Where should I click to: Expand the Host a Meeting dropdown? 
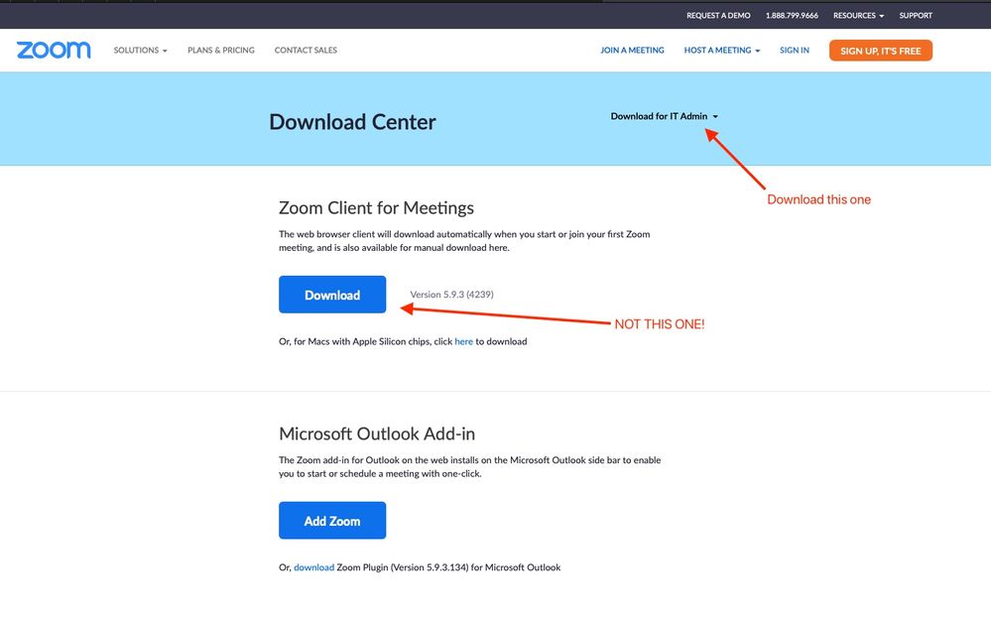(x=722, y=50)
